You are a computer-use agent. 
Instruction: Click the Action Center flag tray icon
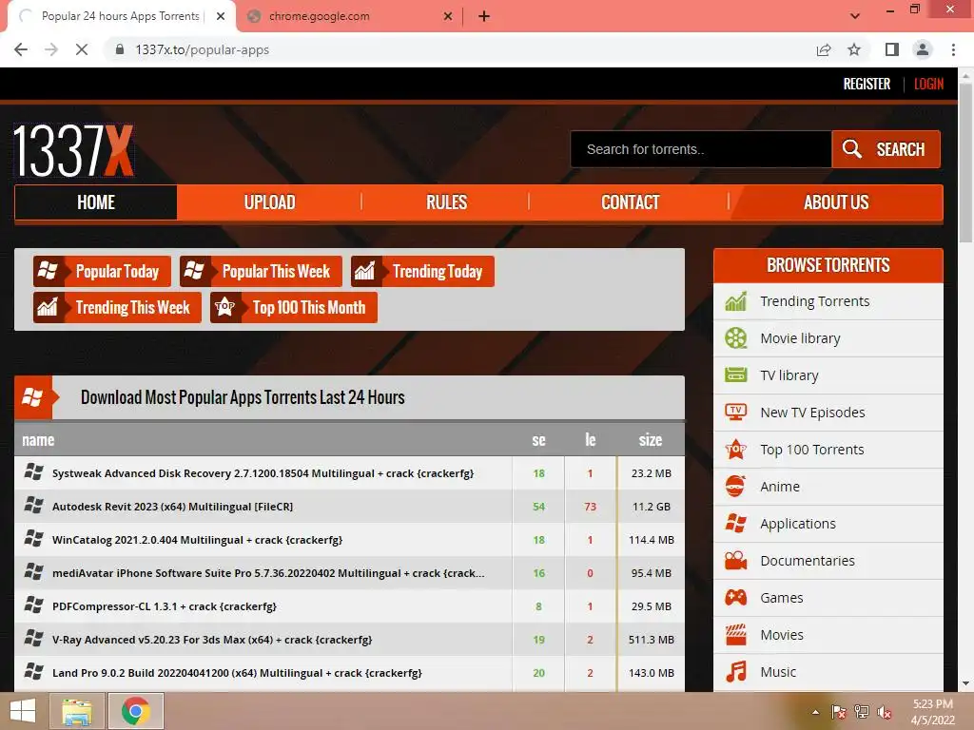[x=838, y=712]
